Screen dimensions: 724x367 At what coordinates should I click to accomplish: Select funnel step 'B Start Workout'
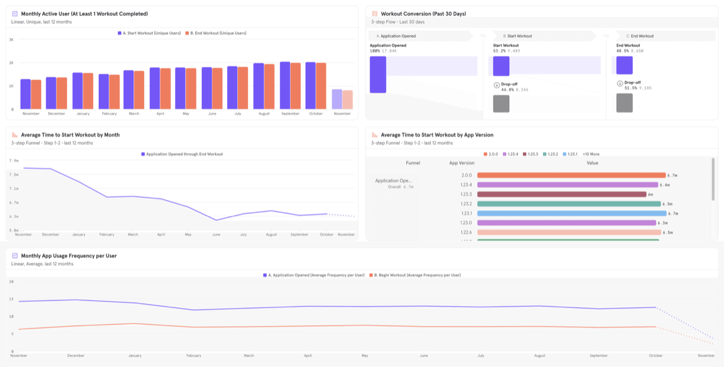(545, 36)
